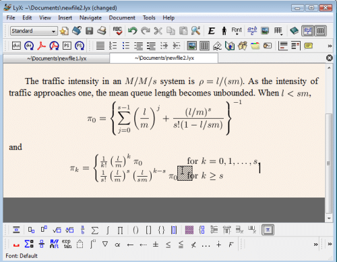Switch to the newfile1.lyx tab
The width and height of the screenshot is (337, 262).
pyautogui.click(x=57, y=58)
